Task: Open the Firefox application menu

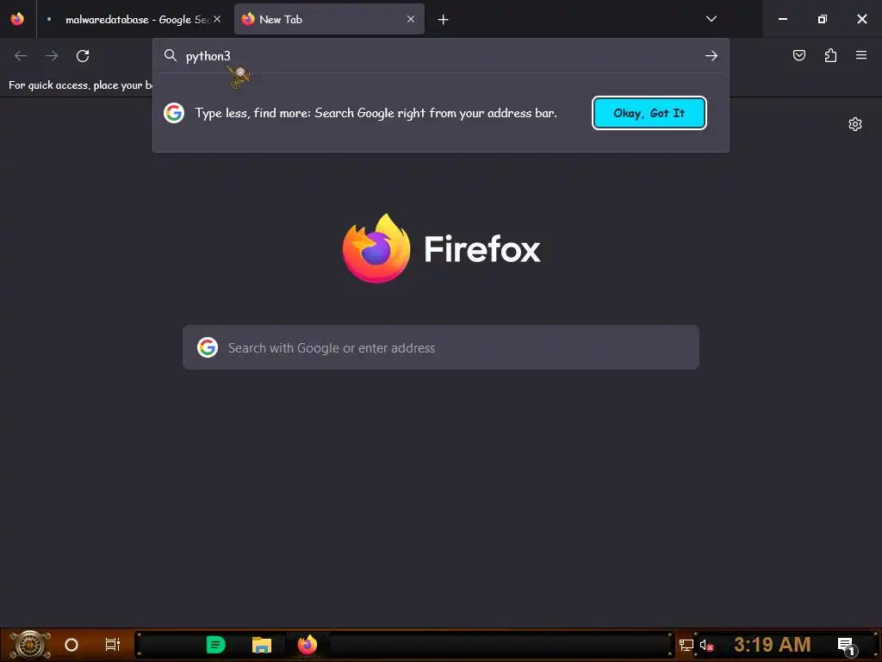Action: click(x=861, y=55)
